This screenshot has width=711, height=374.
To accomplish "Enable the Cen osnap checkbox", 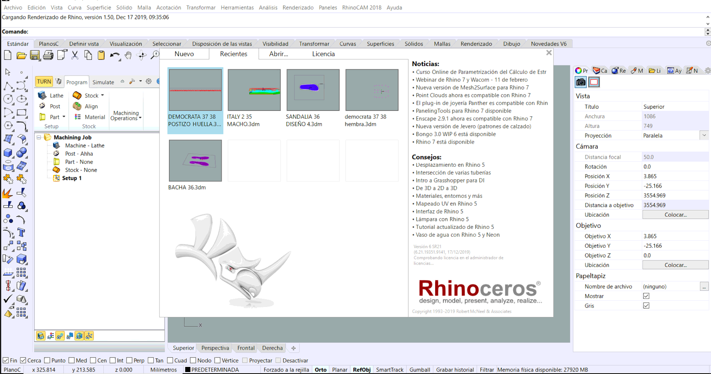I will click(x=93, y=360).
